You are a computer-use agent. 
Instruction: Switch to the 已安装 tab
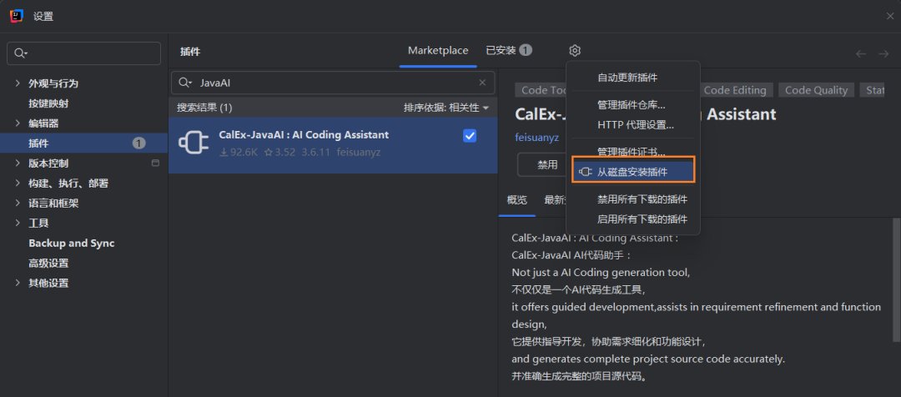point(509,51)
